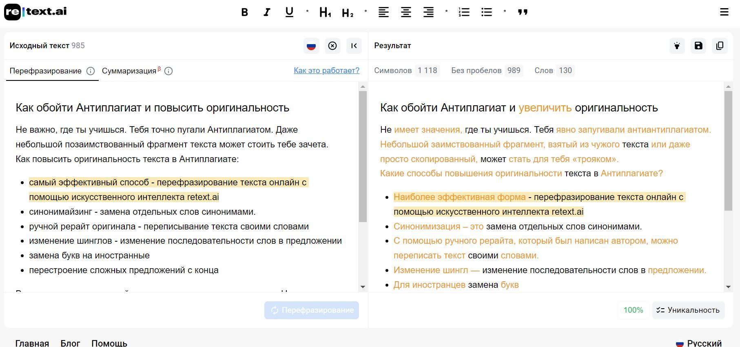Click the 100% uniqueness value

click(633, 310)
